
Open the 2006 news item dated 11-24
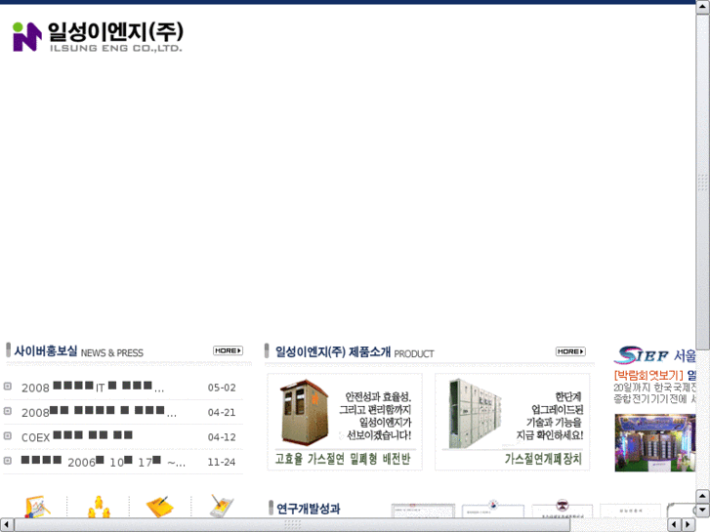pos(104,462)
